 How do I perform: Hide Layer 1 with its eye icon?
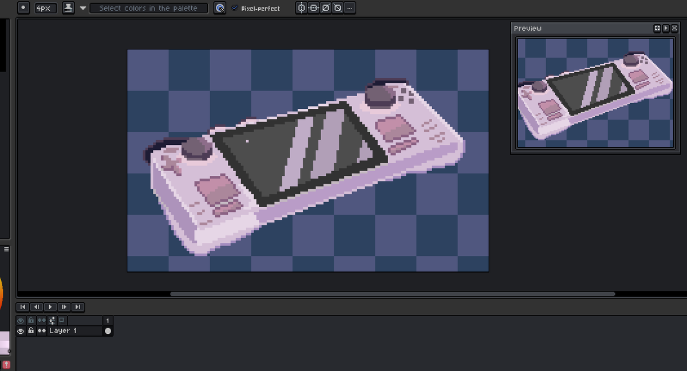click(x=21, y=331)
